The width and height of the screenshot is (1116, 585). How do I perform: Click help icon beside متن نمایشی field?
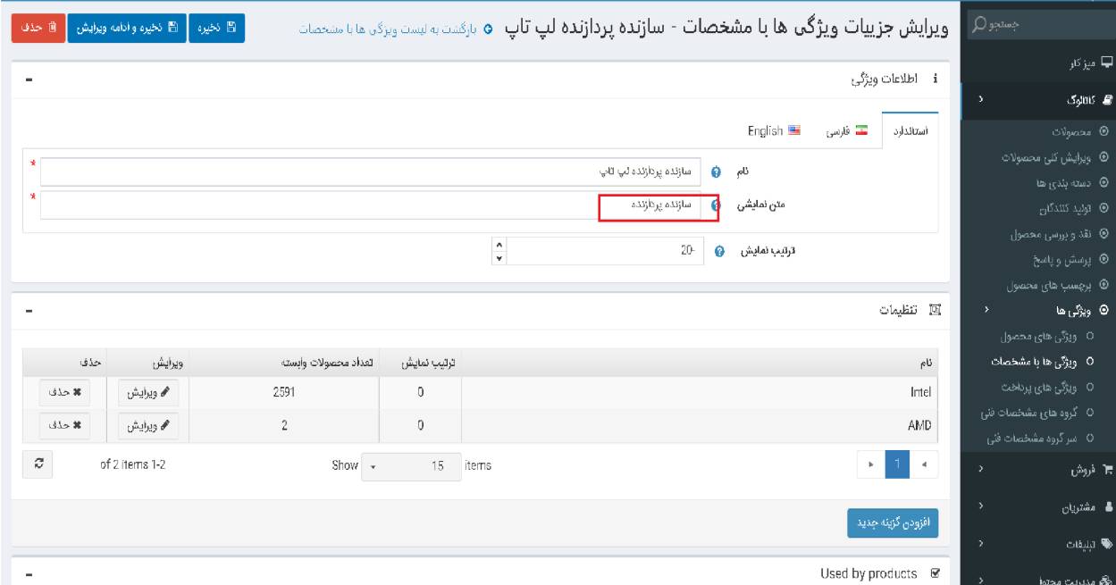[716, 205]
